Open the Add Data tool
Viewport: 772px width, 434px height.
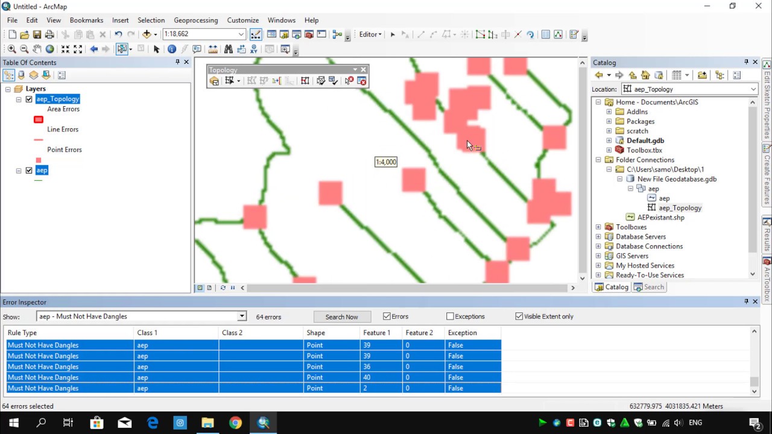[147, 34]
